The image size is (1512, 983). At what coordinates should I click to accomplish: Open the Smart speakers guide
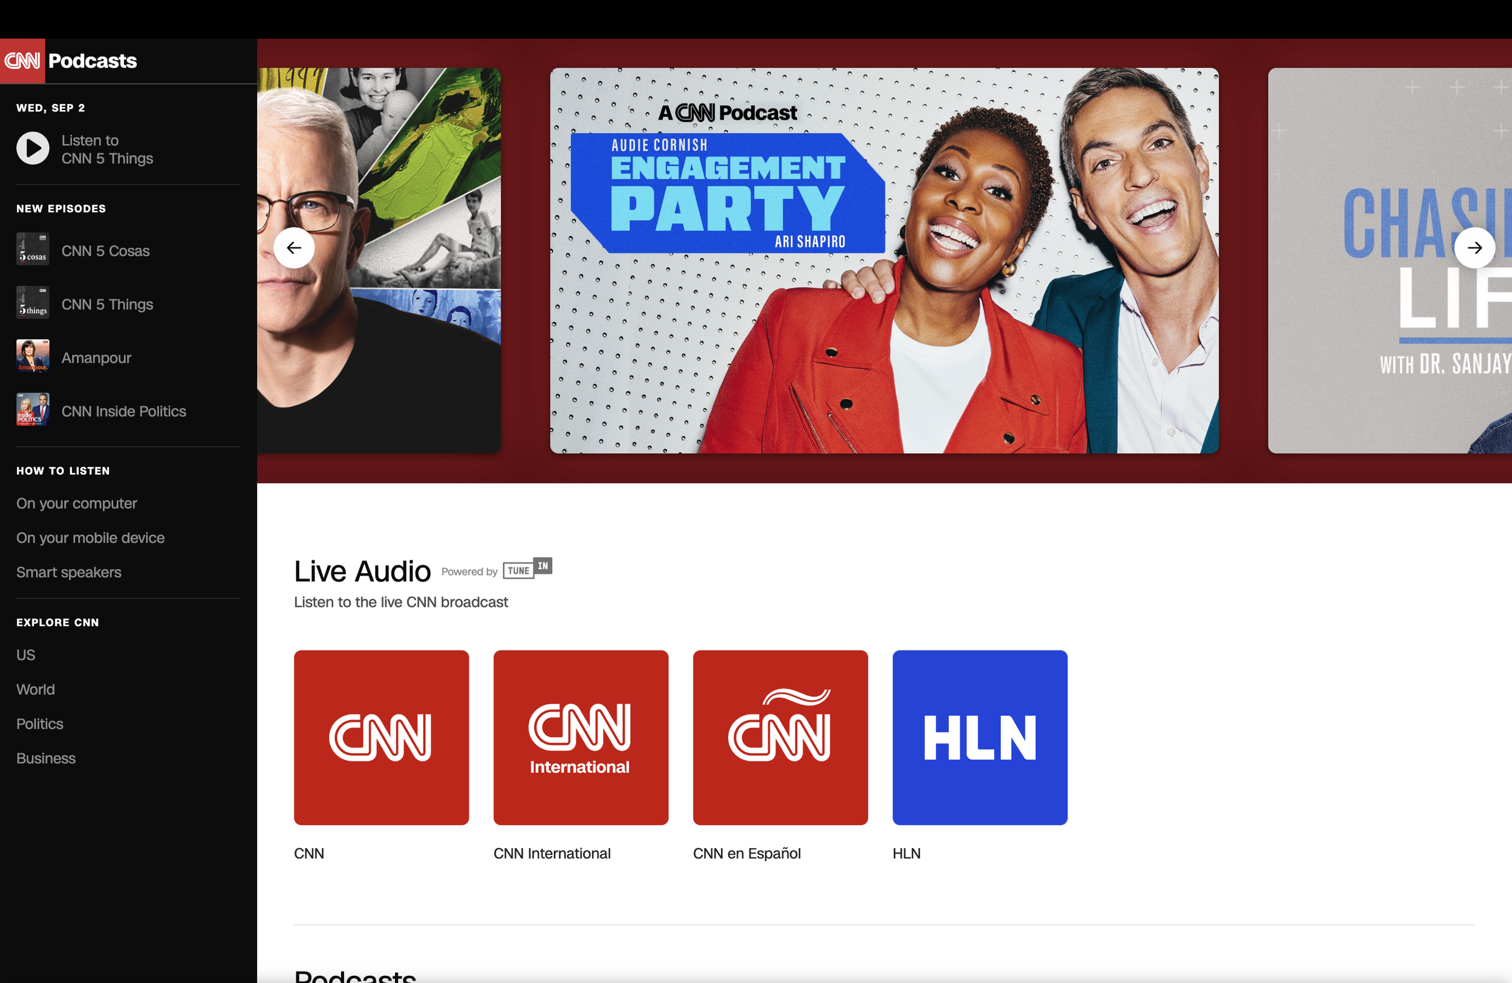pos(68,572)
